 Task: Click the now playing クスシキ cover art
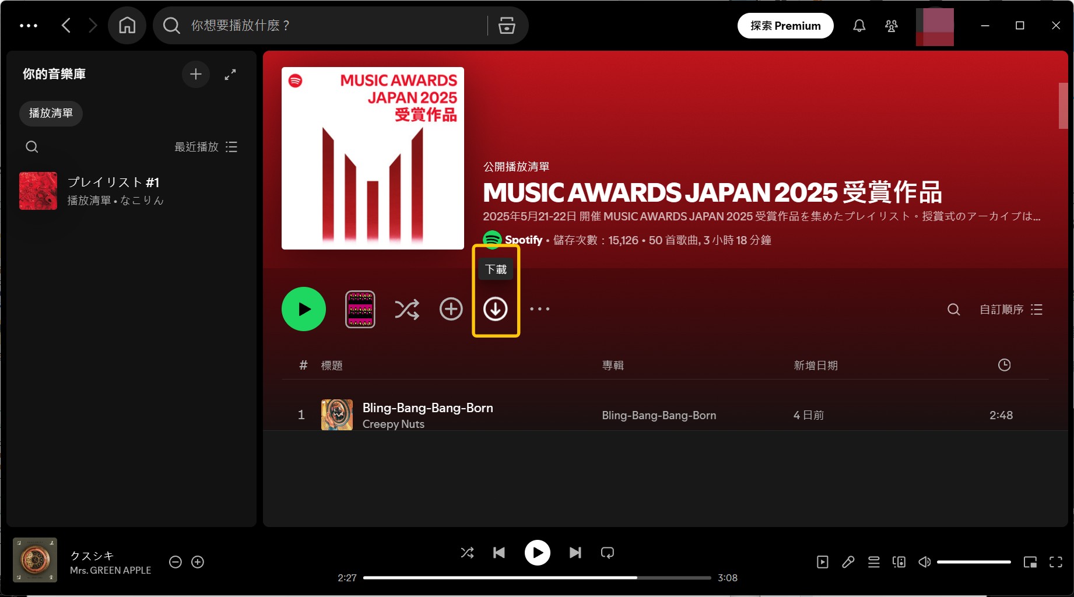(35, 560)
